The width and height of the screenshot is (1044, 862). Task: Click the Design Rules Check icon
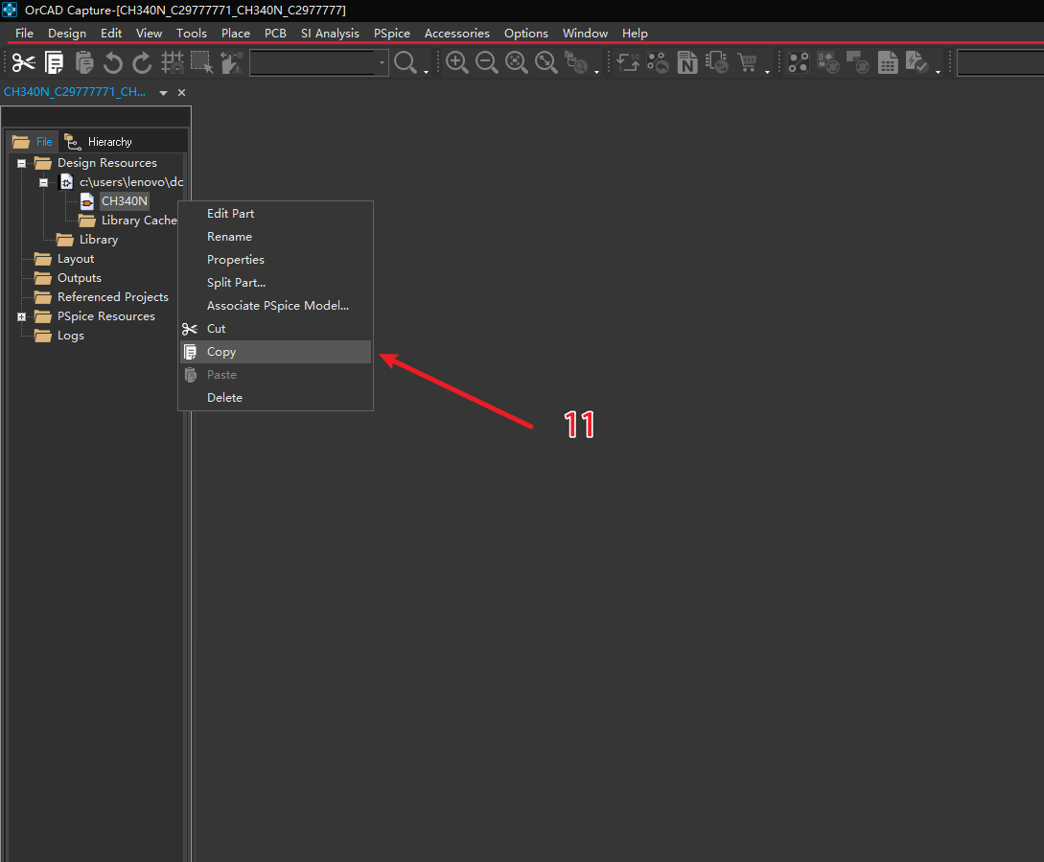[799, 62]
